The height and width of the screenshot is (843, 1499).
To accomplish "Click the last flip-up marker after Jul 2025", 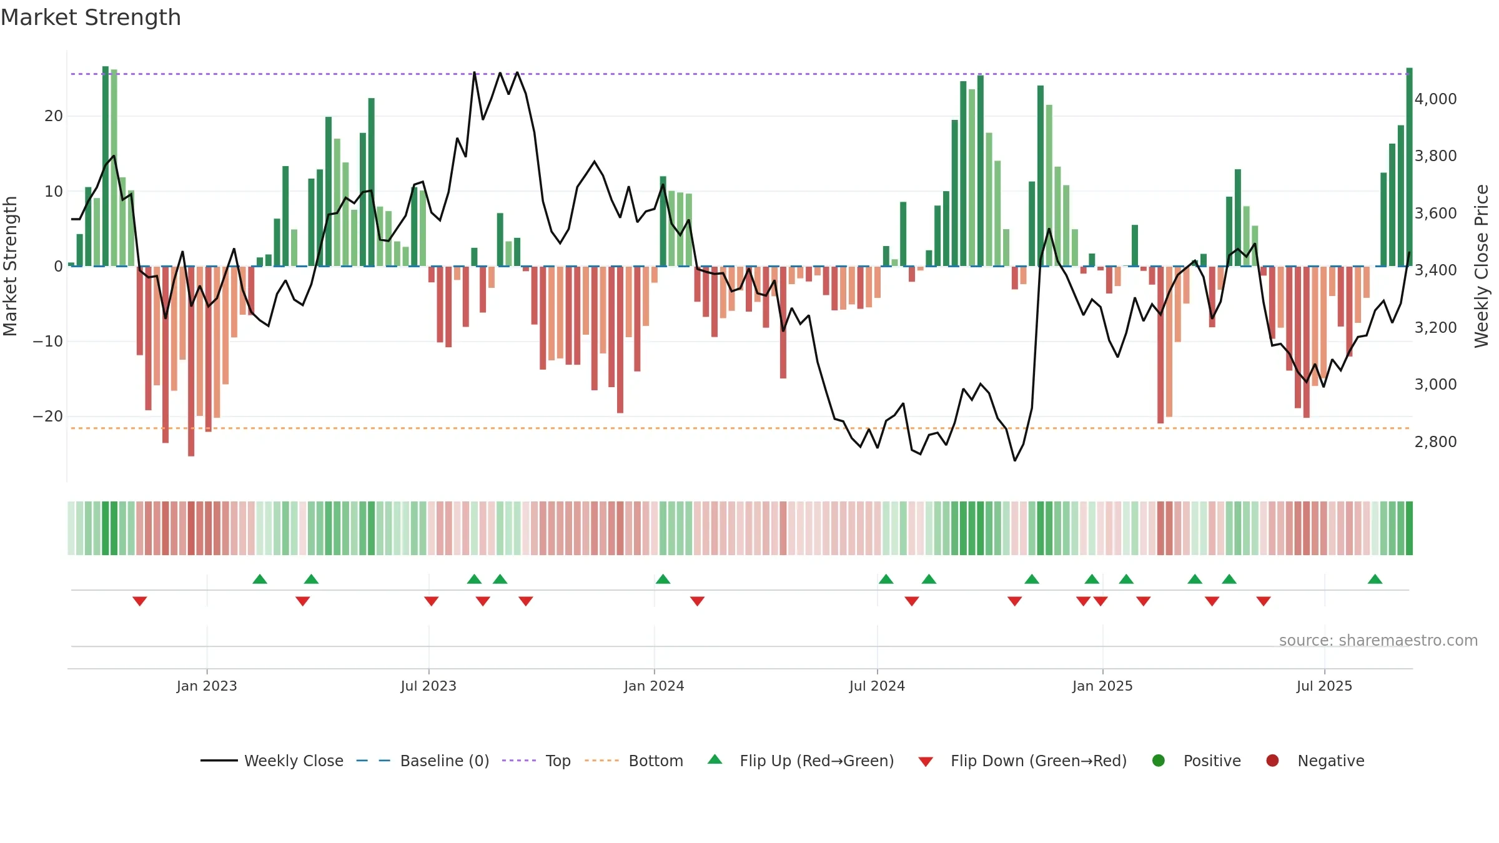I will tap(1375, 579).
